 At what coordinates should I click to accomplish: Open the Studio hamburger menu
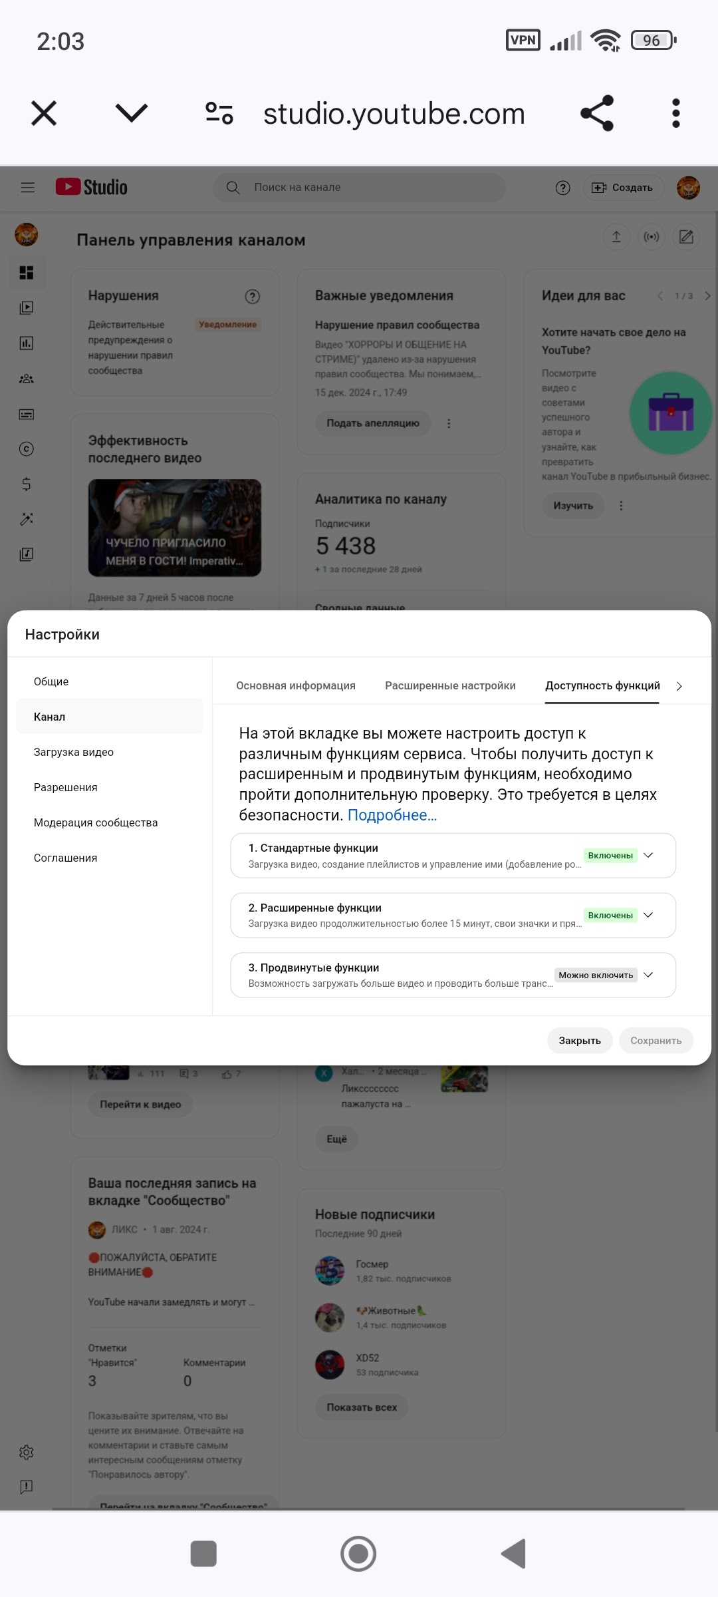coord(28,188)
